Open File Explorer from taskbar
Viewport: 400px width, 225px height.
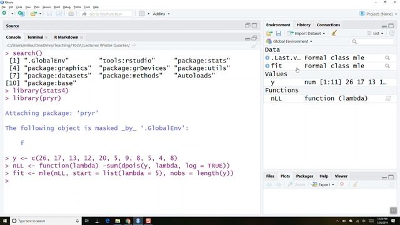(117, 221)
